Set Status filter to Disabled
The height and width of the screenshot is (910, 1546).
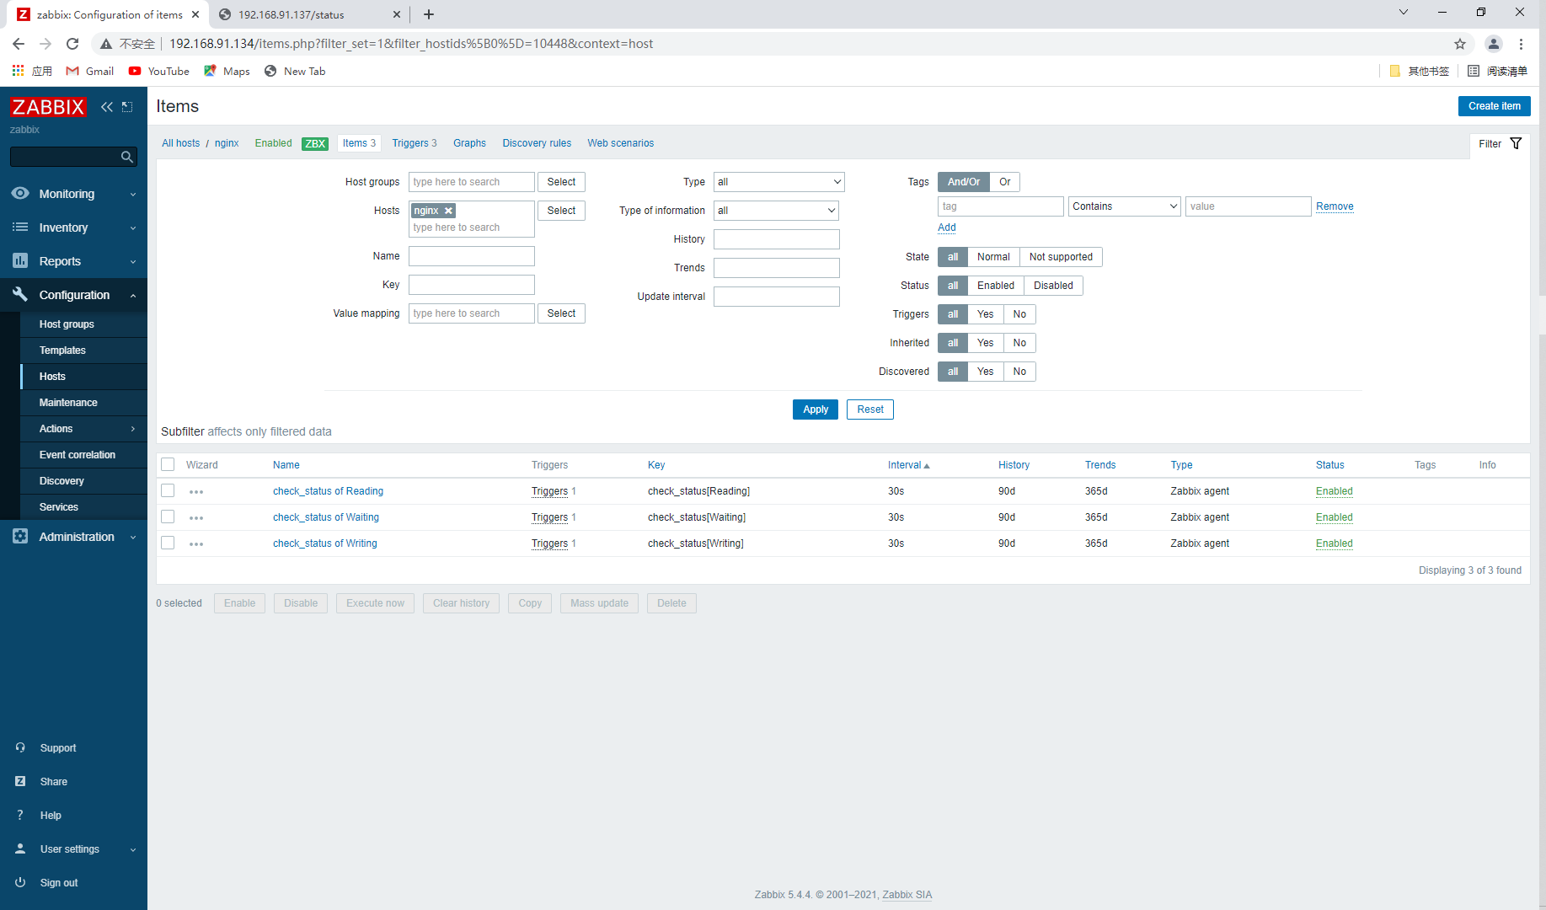tap(1053, 286)
